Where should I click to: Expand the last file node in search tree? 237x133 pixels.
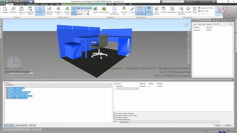click(6, 98)
